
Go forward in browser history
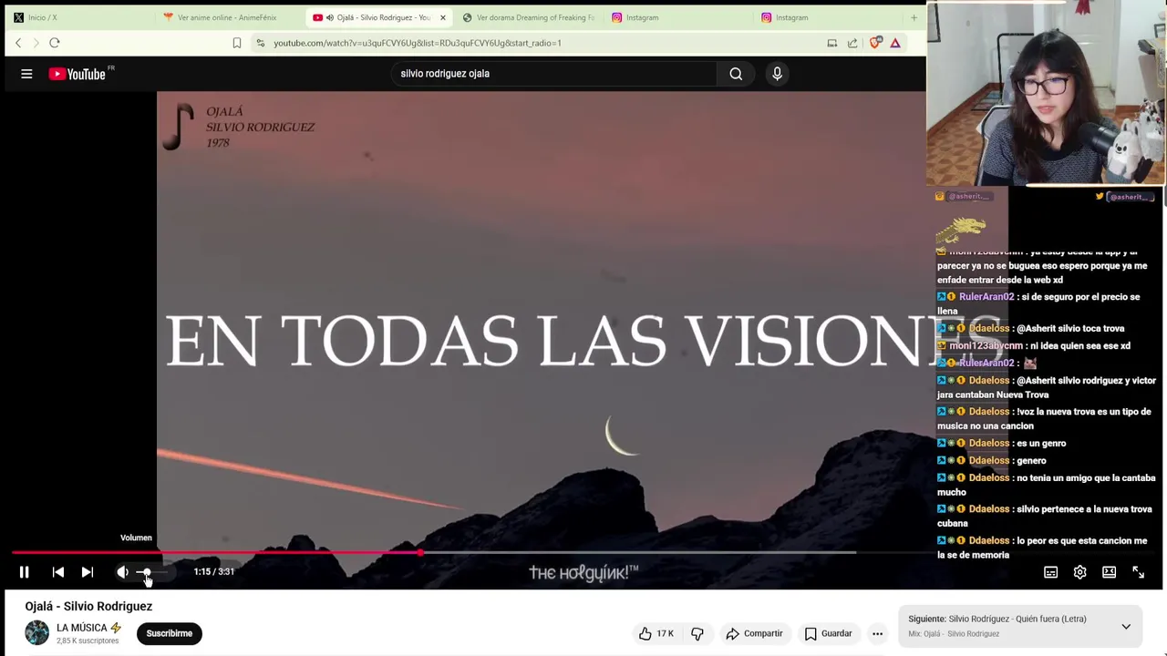(36, 43)
